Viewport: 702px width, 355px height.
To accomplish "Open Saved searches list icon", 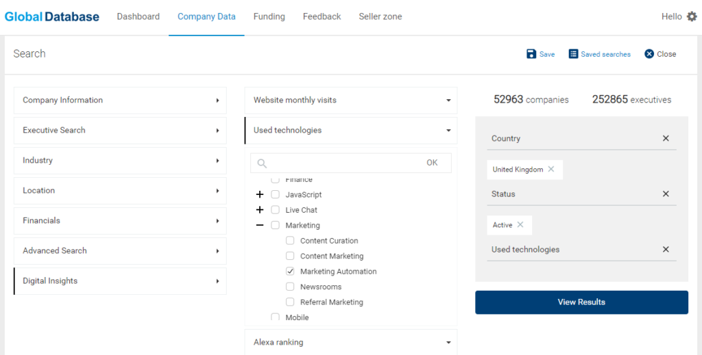I will [x=573, y=54].
